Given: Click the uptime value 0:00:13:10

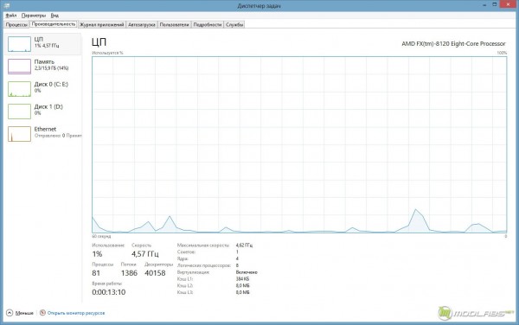Looking at the screenshot, I should 109,292.
